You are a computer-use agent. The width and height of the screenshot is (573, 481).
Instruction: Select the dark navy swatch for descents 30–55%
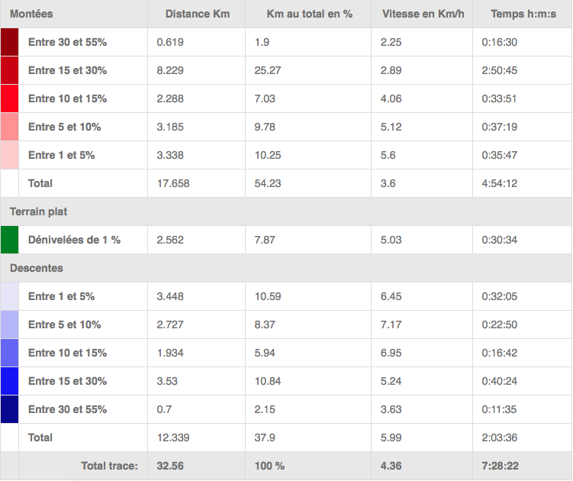(9, 409)
